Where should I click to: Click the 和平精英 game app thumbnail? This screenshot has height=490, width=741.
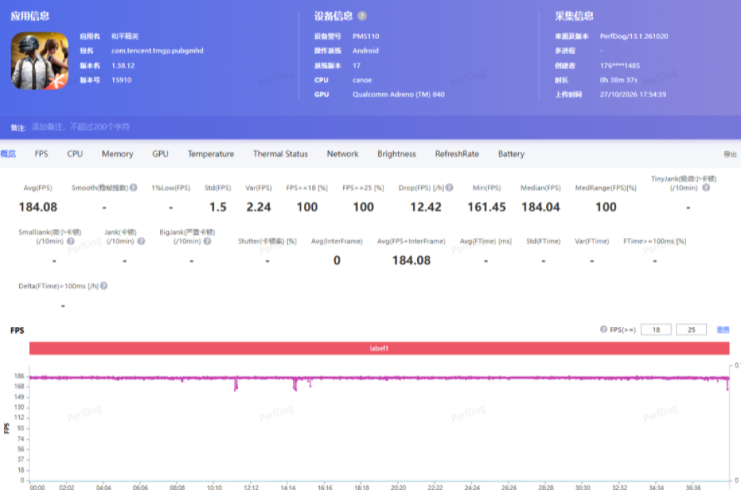(x=40, y=61)
